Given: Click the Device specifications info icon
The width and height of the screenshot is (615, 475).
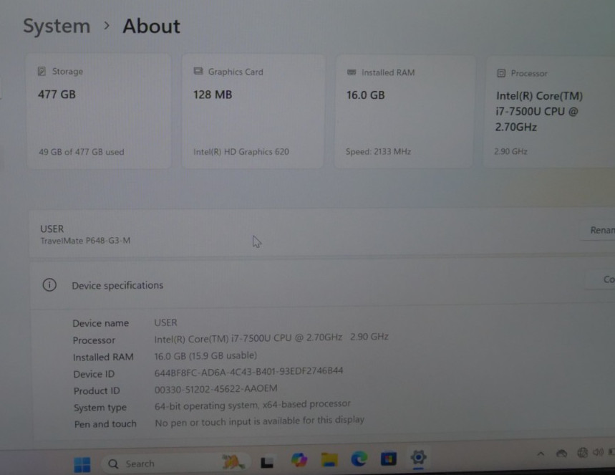Looking at the screenshot, I should click(x=49, y=284).
